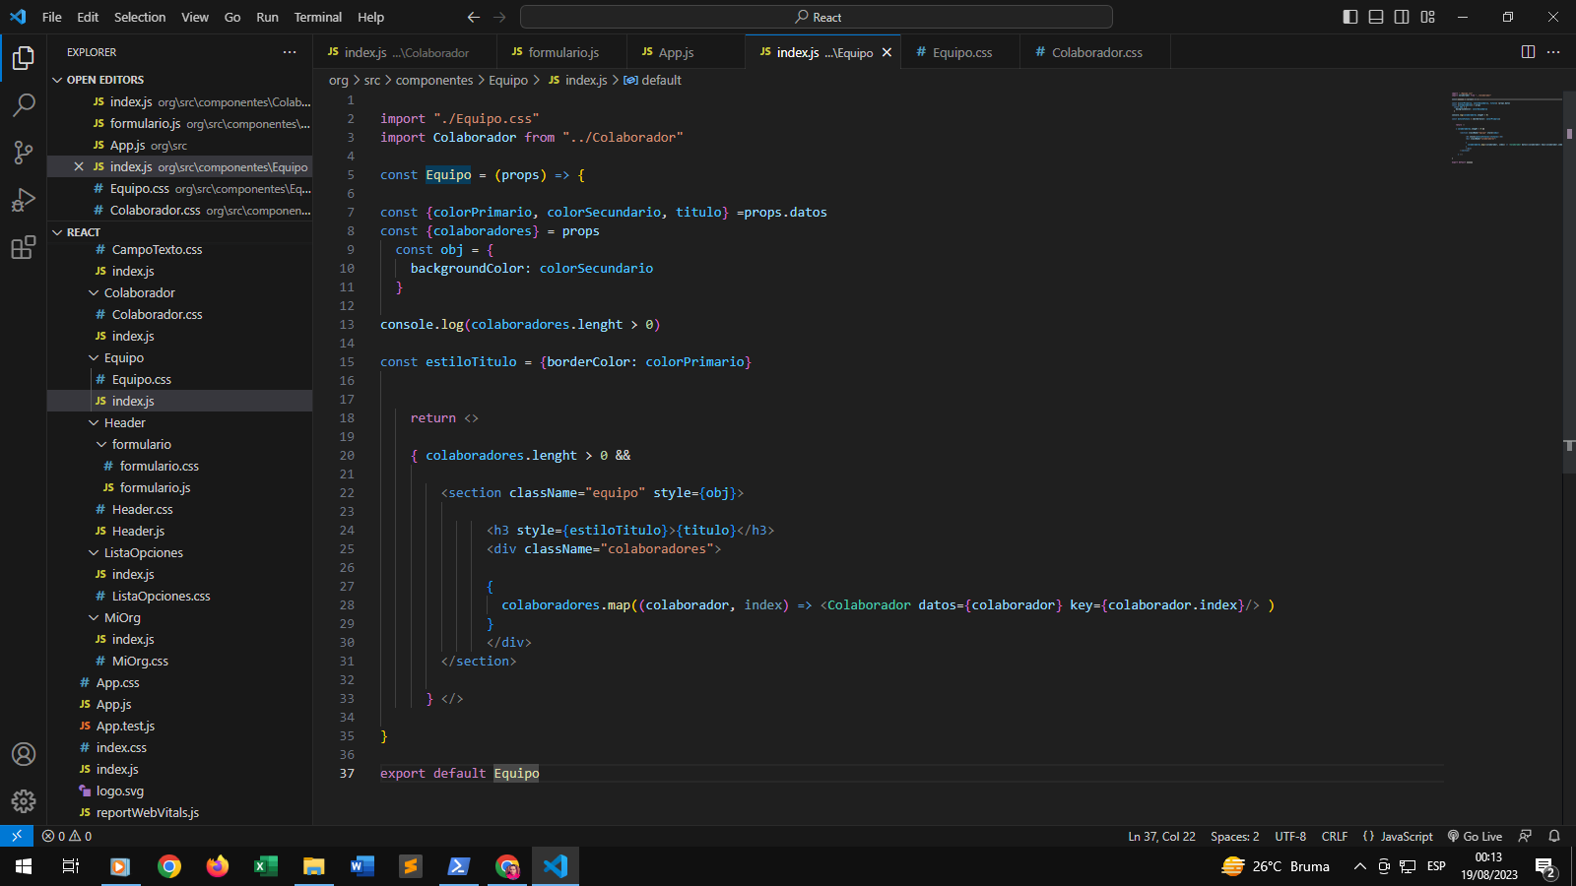The height and width of the screenshot is (886, 1576).
Task: Open the Selection menu
Action: [x=140, y=17]
